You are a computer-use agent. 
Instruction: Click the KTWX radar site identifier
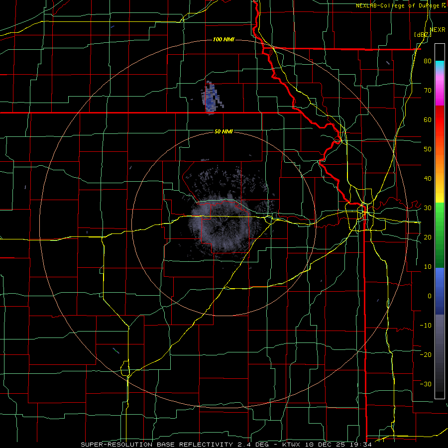click(x=291, y=445)
